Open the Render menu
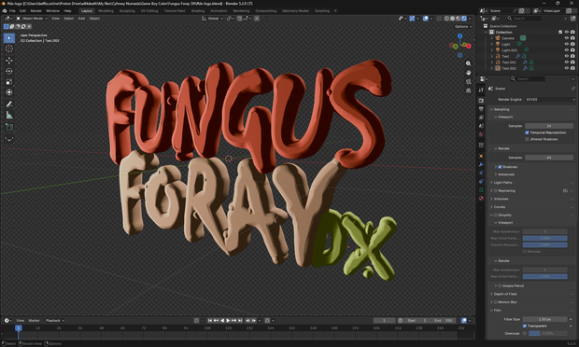This screenshot has width=579, height=347. coord(35,10)
